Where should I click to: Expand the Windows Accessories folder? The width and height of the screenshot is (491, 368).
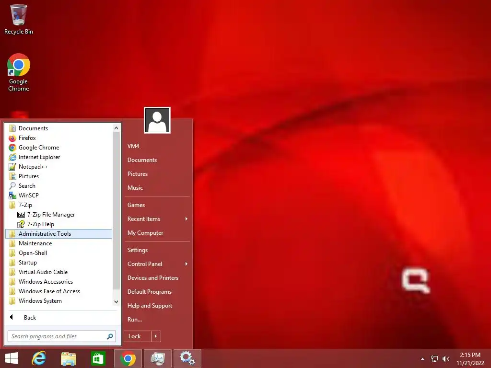pos(58,282)
